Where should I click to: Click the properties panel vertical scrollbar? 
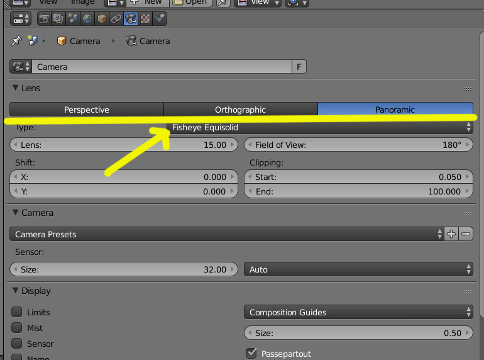[482, 174]
